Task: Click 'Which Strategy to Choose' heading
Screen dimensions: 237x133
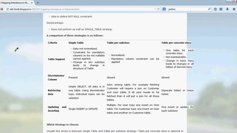Action: [x=63, y=125]
